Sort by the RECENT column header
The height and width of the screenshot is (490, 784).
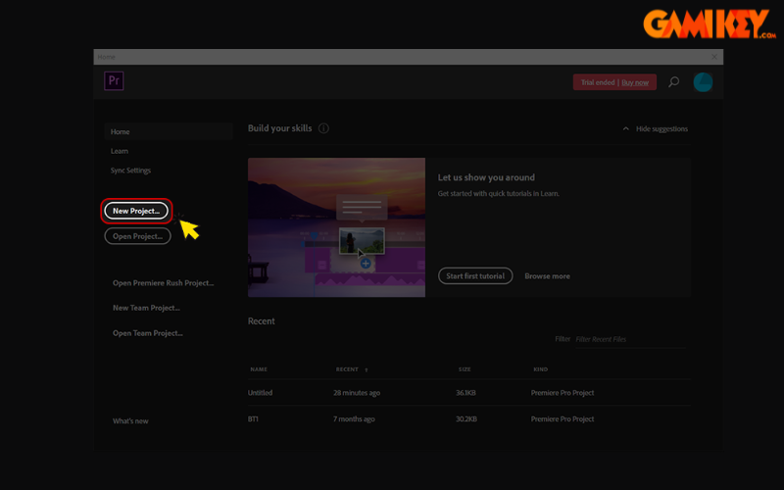click(347, 369)
